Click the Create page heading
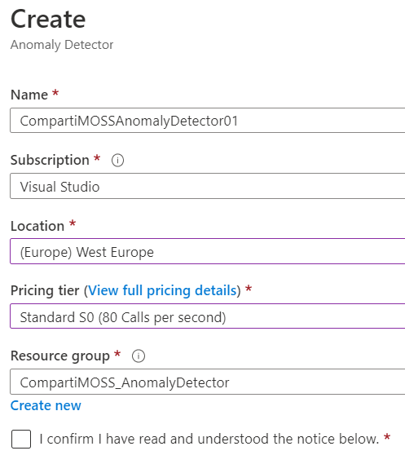This screenshot has height=464, width=405. pos(48,19)
